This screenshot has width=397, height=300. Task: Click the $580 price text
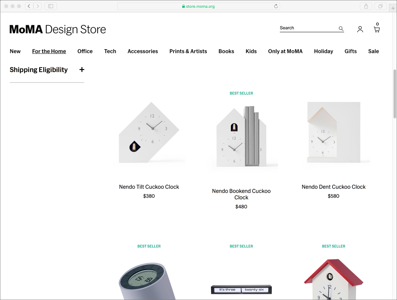pyautogui.click(x=334, y=196)
